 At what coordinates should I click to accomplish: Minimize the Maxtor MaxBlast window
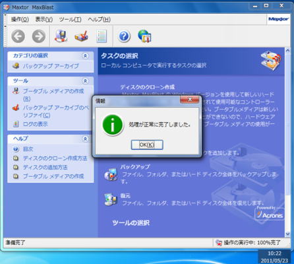(x=255, y=6)
